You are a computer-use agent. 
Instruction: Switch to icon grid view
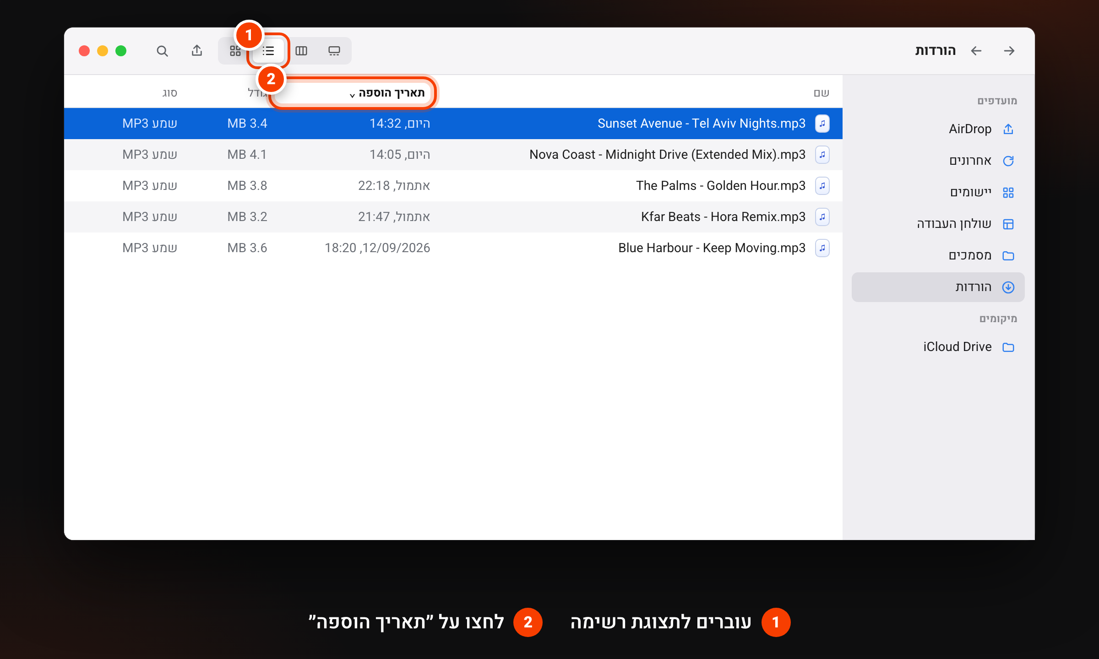point(235,51)
